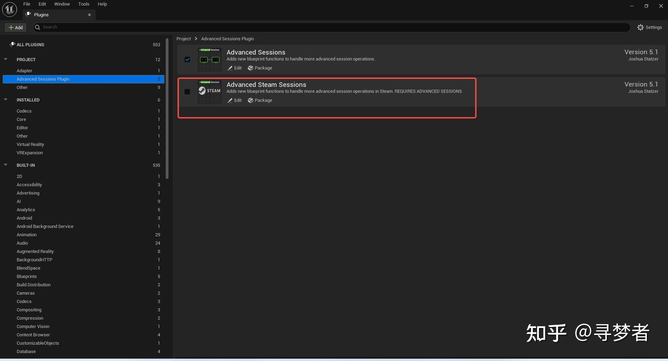Click the pencil Edit icon under Advanced Steam Sessions

230,100
